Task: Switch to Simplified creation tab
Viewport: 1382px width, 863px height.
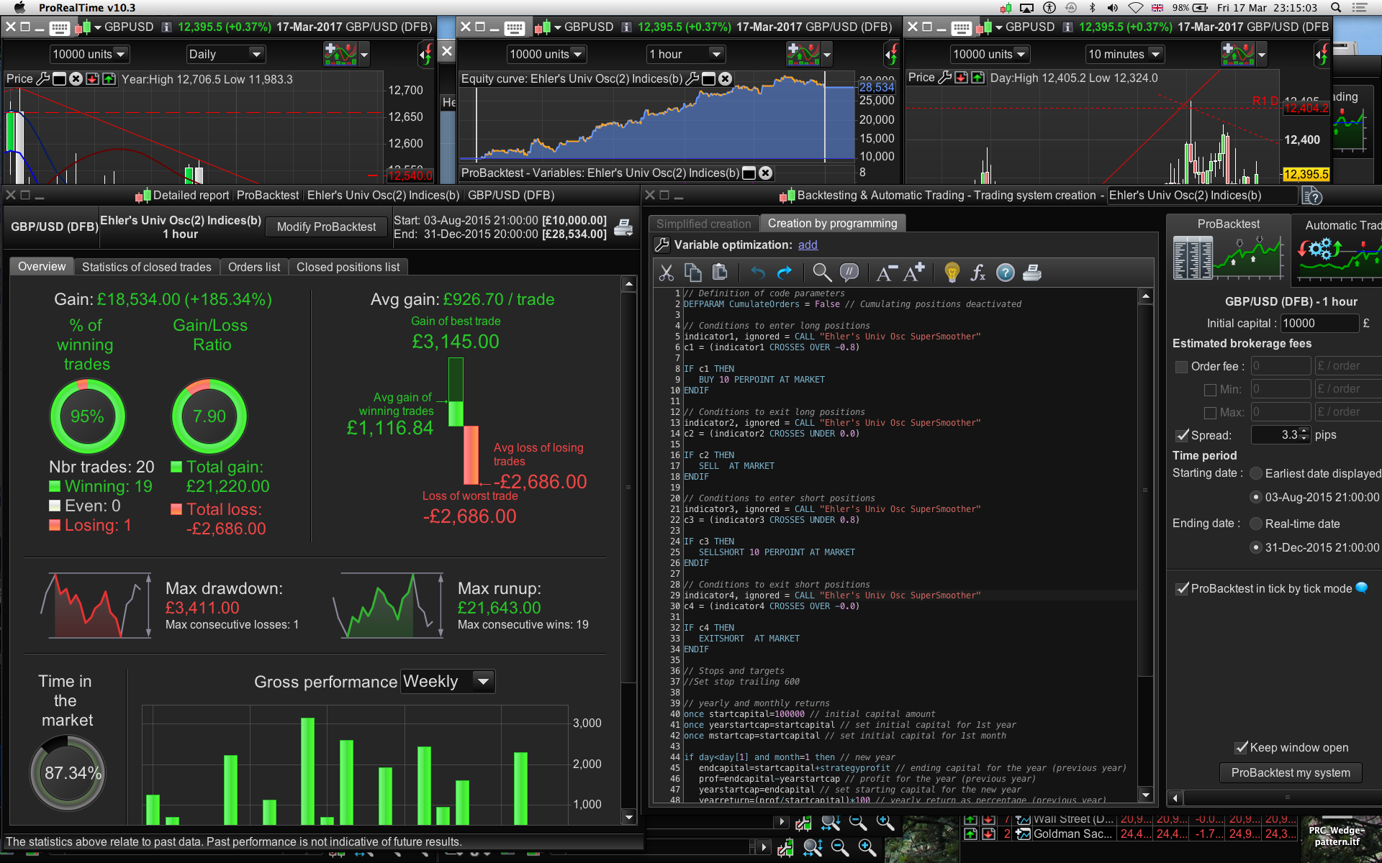Action: pos(703,224)
